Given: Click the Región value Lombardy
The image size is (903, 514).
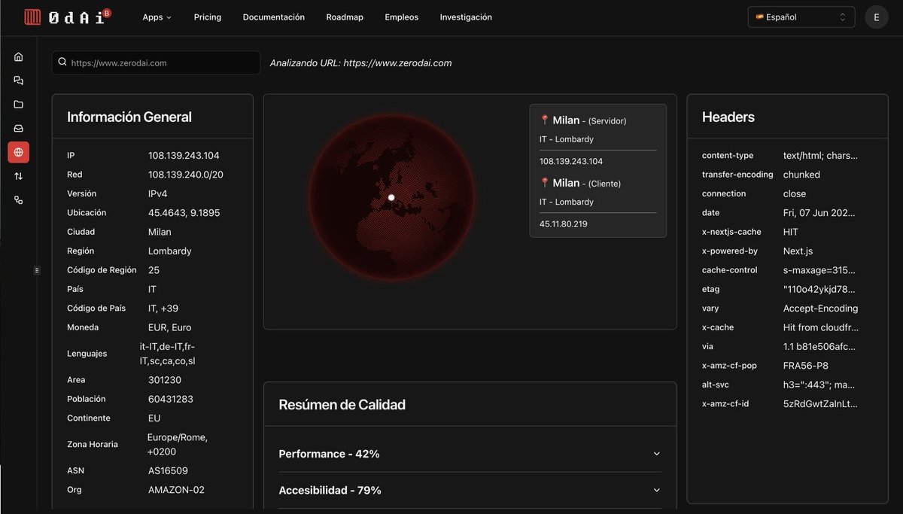Looking at the screenshot, I should click(x=169, y=251).
